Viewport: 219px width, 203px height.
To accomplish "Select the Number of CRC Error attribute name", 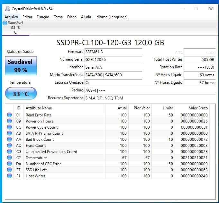I will click(43, 164).
